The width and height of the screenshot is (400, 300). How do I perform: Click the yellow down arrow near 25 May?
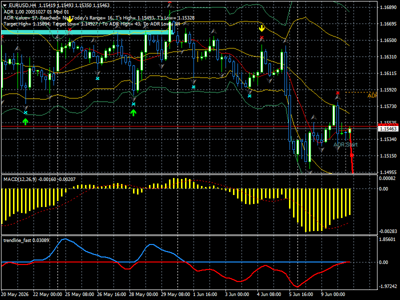point(70,19)
